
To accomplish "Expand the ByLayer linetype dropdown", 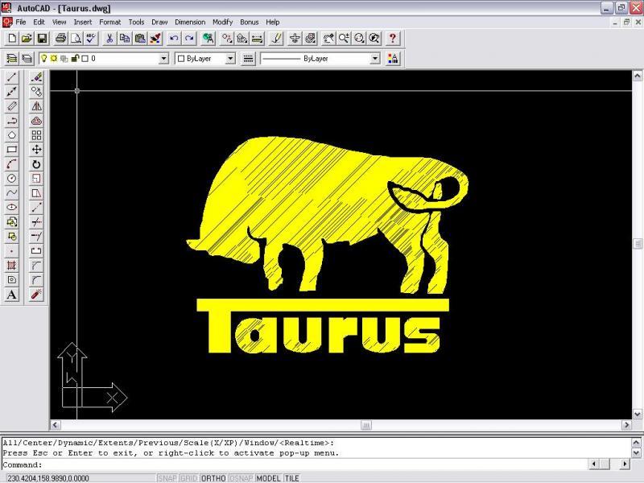I will 374,59.
